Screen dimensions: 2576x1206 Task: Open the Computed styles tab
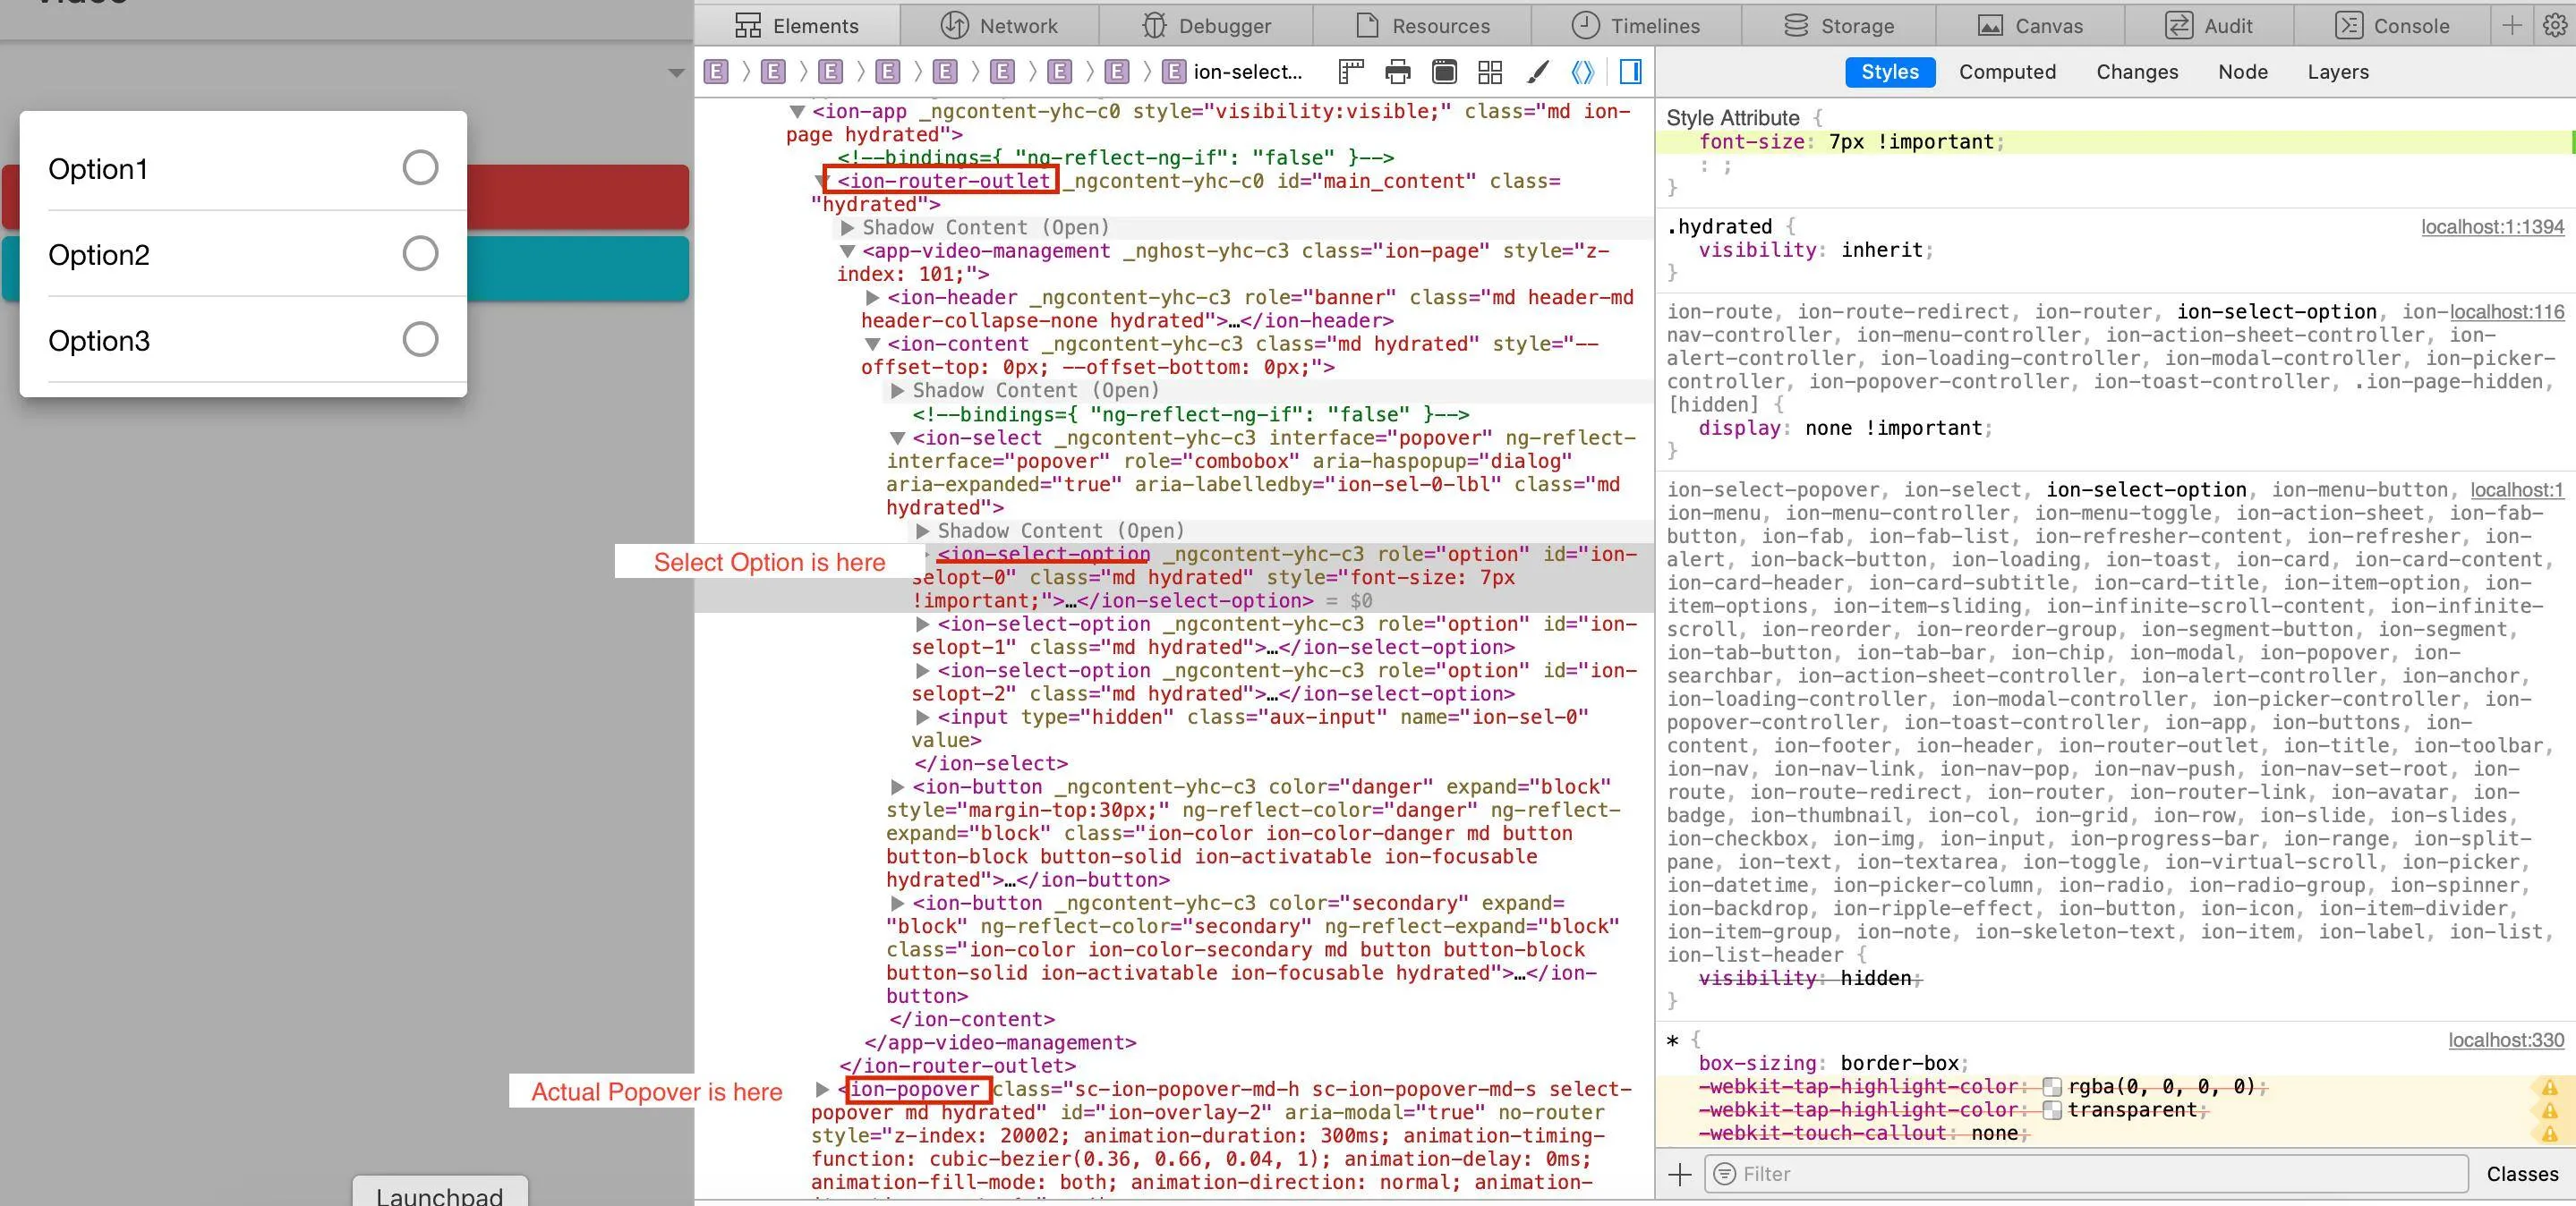[2007, 72]
